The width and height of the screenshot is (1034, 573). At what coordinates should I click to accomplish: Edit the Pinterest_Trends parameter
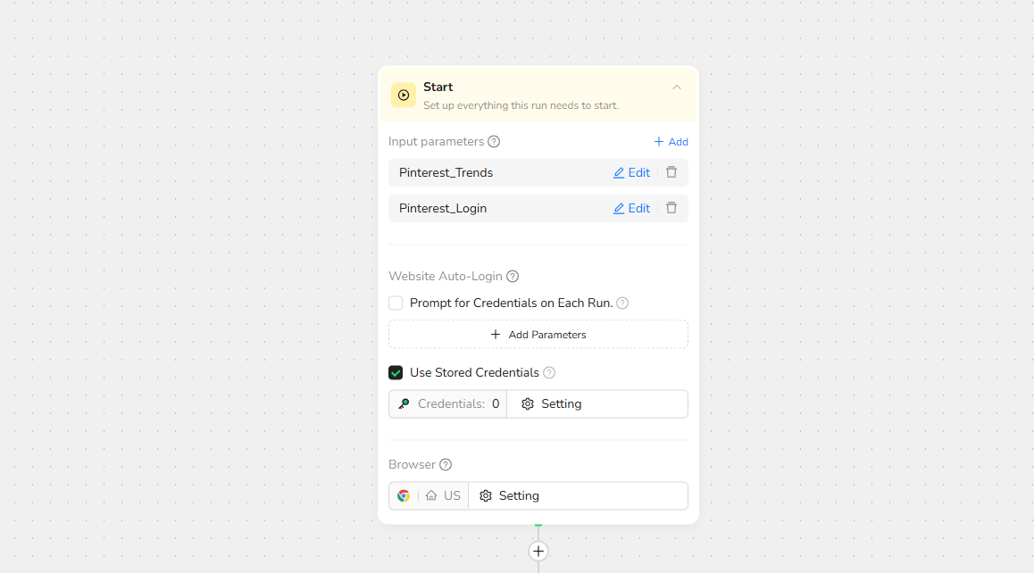pyautogui.click(x=631, y=173)
